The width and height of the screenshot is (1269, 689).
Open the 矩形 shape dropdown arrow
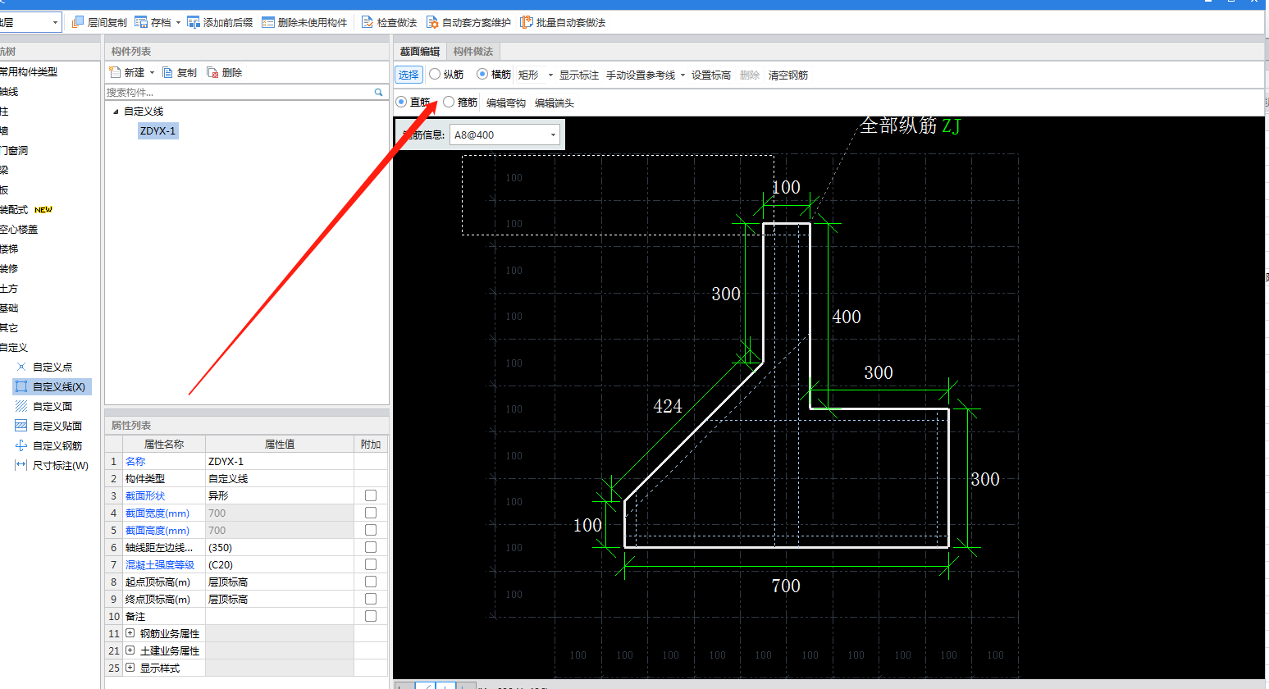(x=550, y=75)
